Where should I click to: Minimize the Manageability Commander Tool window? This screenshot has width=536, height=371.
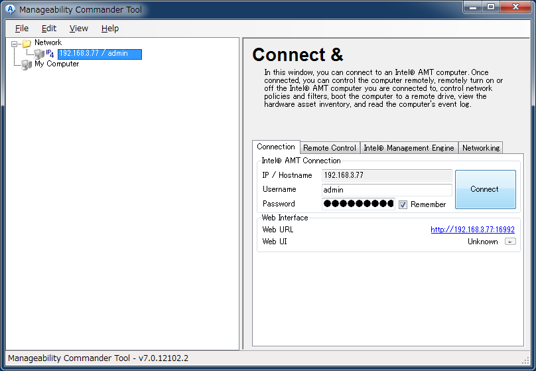tap(473, 7)
